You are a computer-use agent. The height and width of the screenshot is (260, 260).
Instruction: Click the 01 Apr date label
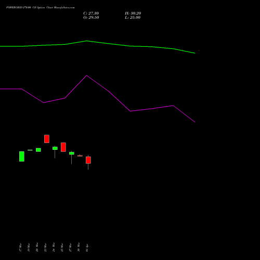click(87, 248)
